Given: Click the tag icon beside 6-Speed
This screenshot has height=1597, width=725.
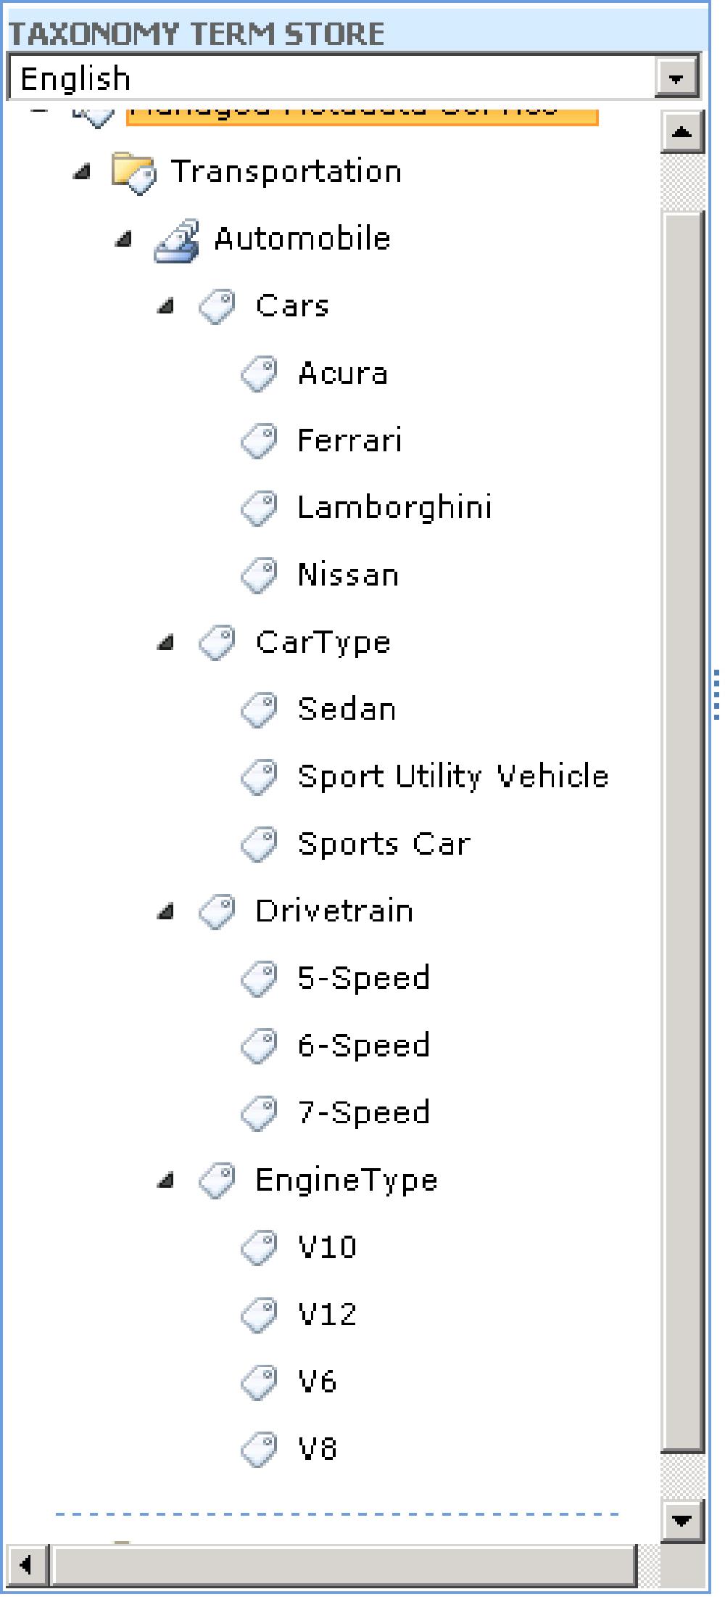Looking at the screenshot, I should [x=260, y=1046].
